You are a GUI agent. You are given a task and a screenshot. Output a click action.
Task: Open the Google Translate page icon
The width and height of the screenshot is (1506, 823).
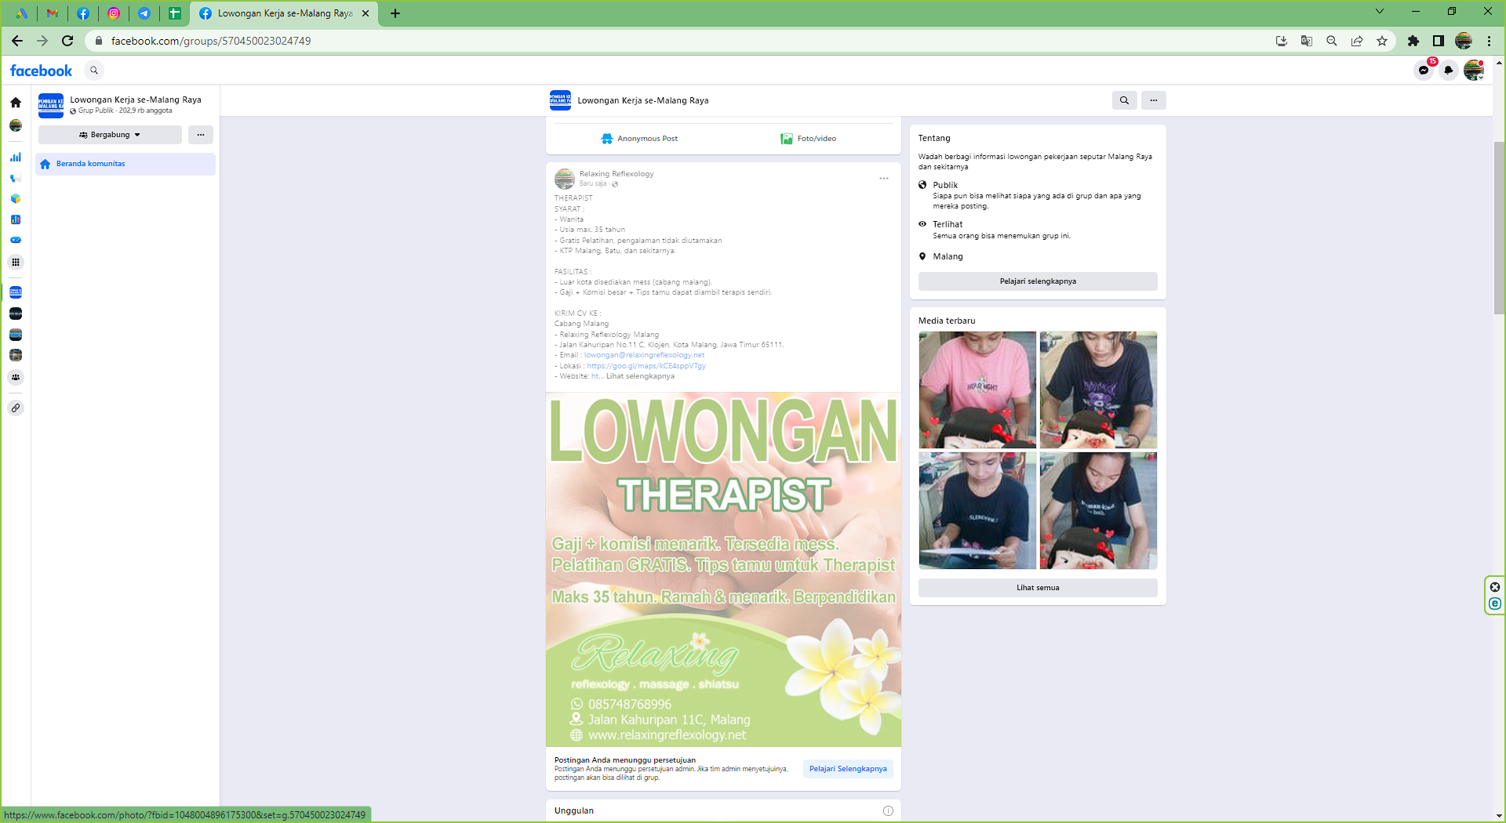click(1307, 41)
